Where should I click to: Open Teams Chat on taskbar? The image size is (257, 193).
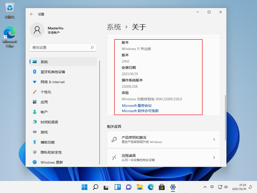click(x=129, y=187)
